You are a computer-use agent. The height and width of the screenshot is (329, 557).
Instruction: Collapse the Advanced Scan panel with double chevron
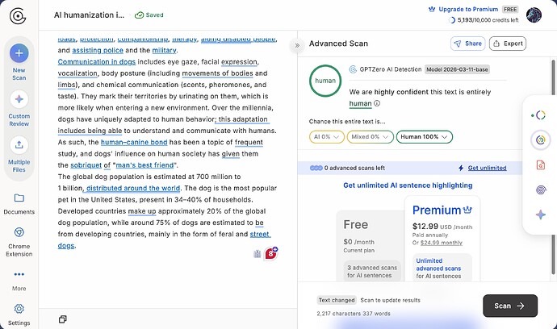tap(297, 45)
